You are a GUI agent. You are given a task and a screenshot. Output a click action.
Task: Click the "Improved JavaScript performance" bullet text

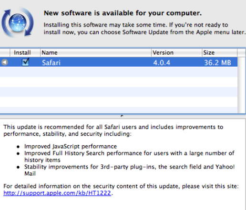pos(71,146)
